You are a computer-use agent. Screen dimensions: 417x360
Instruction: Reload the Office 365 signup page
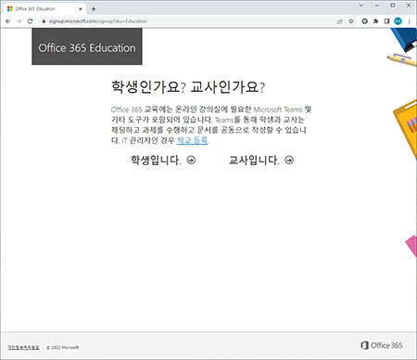pyautogui.click(x=30, y=21)
